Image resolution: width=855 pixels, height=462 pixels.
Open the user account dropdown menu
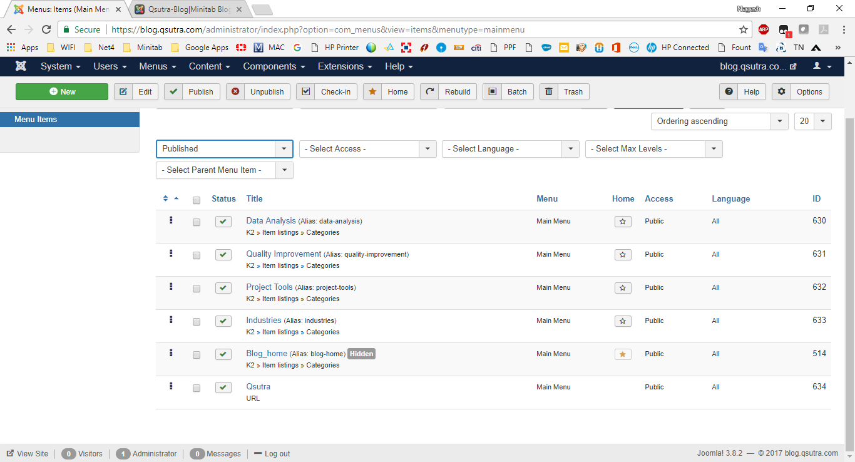pos(822,66)
